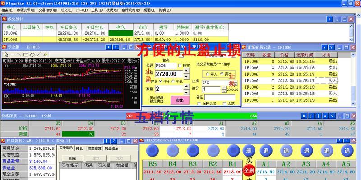Click the 追 button above A5
This screenshot has height=180, width=361.
347,151
